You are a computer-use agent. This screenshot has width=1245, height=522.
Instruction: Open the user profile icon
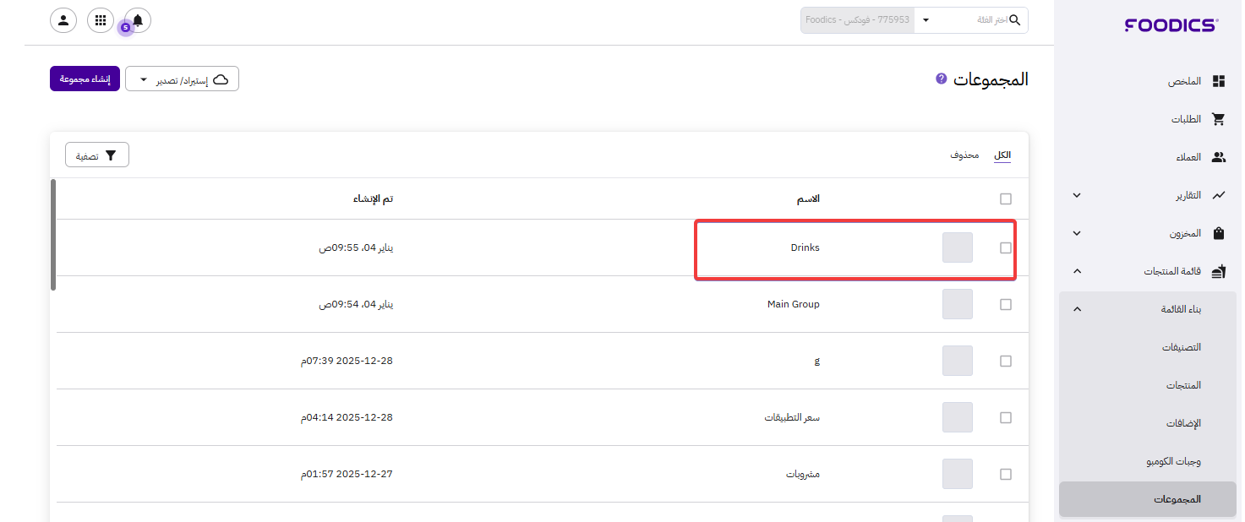tap(63, 20)
